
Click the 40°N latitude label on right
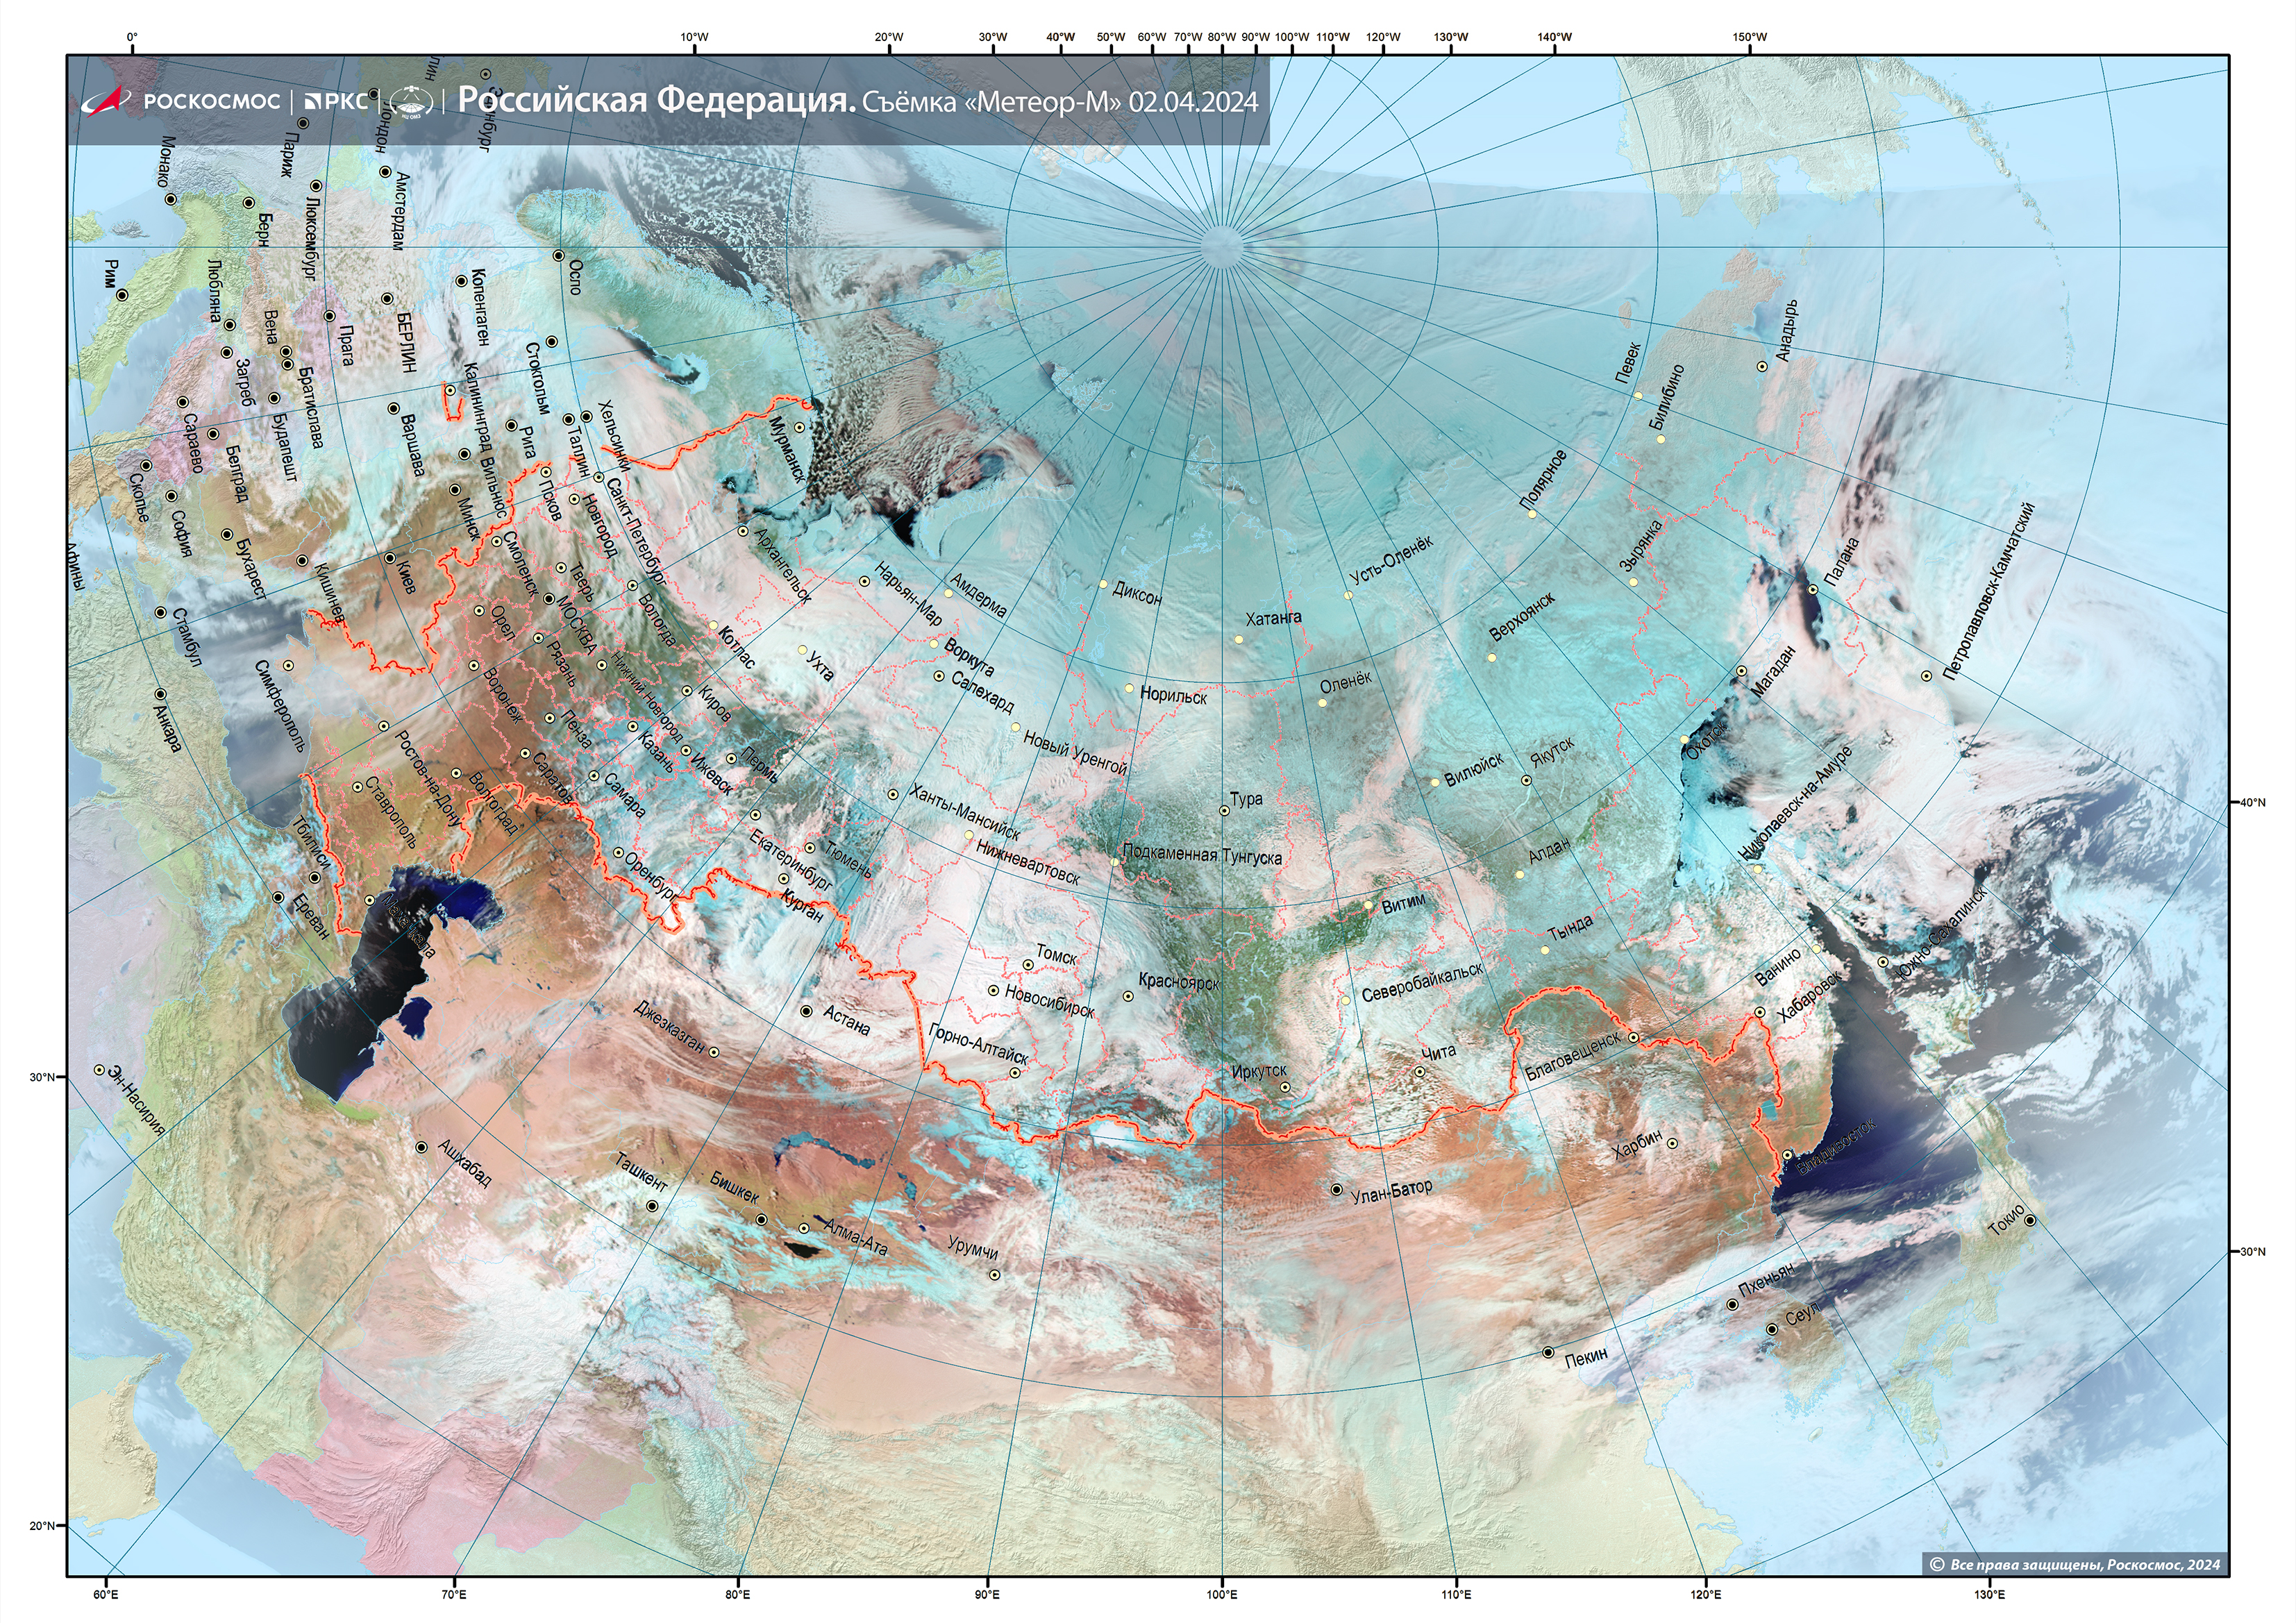(2252, 802)
